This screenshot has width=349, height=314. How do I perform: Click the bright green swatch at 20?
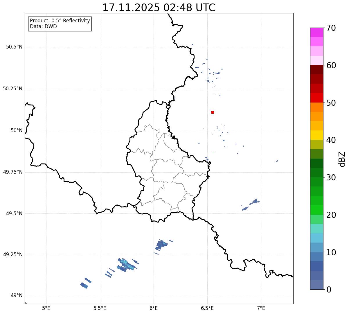(316, 210)
